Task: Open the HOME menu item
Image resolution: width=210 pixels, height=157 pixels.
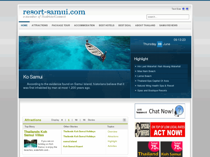Action: (x=24, y=25)
